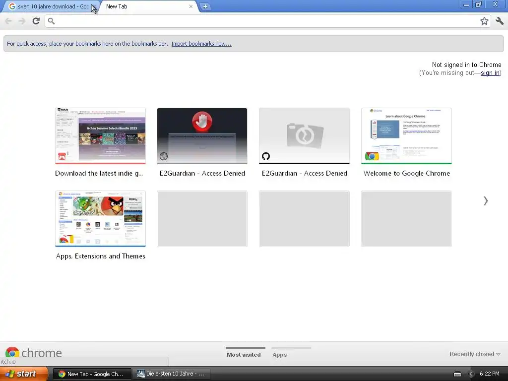Click Apps, Extensions and Themes title
This screenshot has height=381, width=508.
click(100, 256)
